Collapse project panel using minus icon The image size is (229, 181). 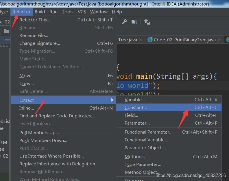pyautogui.click(x=8, y=40)
